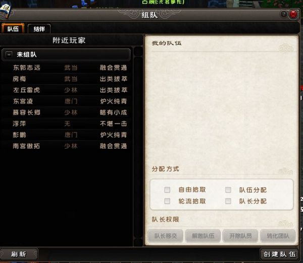The height and width of the screenshot is (263, 303).
Task: Close the 组队 window with red X
Action: 293,14
